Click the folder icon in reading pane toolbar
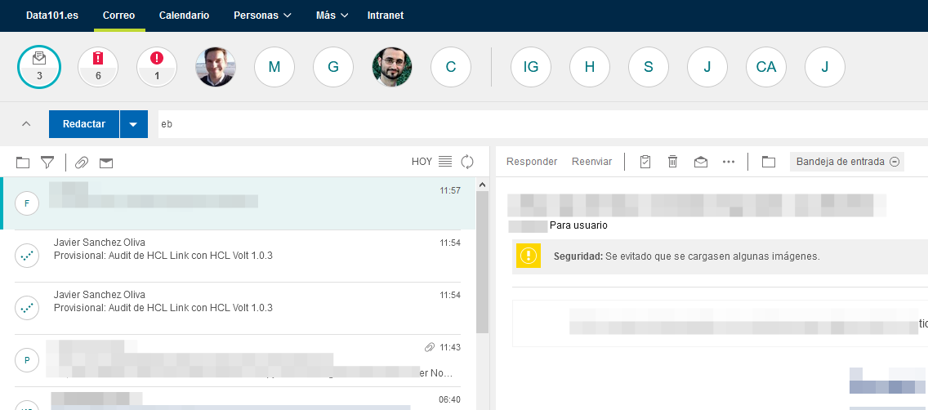The image size is (928, 410). pos(768,162)
